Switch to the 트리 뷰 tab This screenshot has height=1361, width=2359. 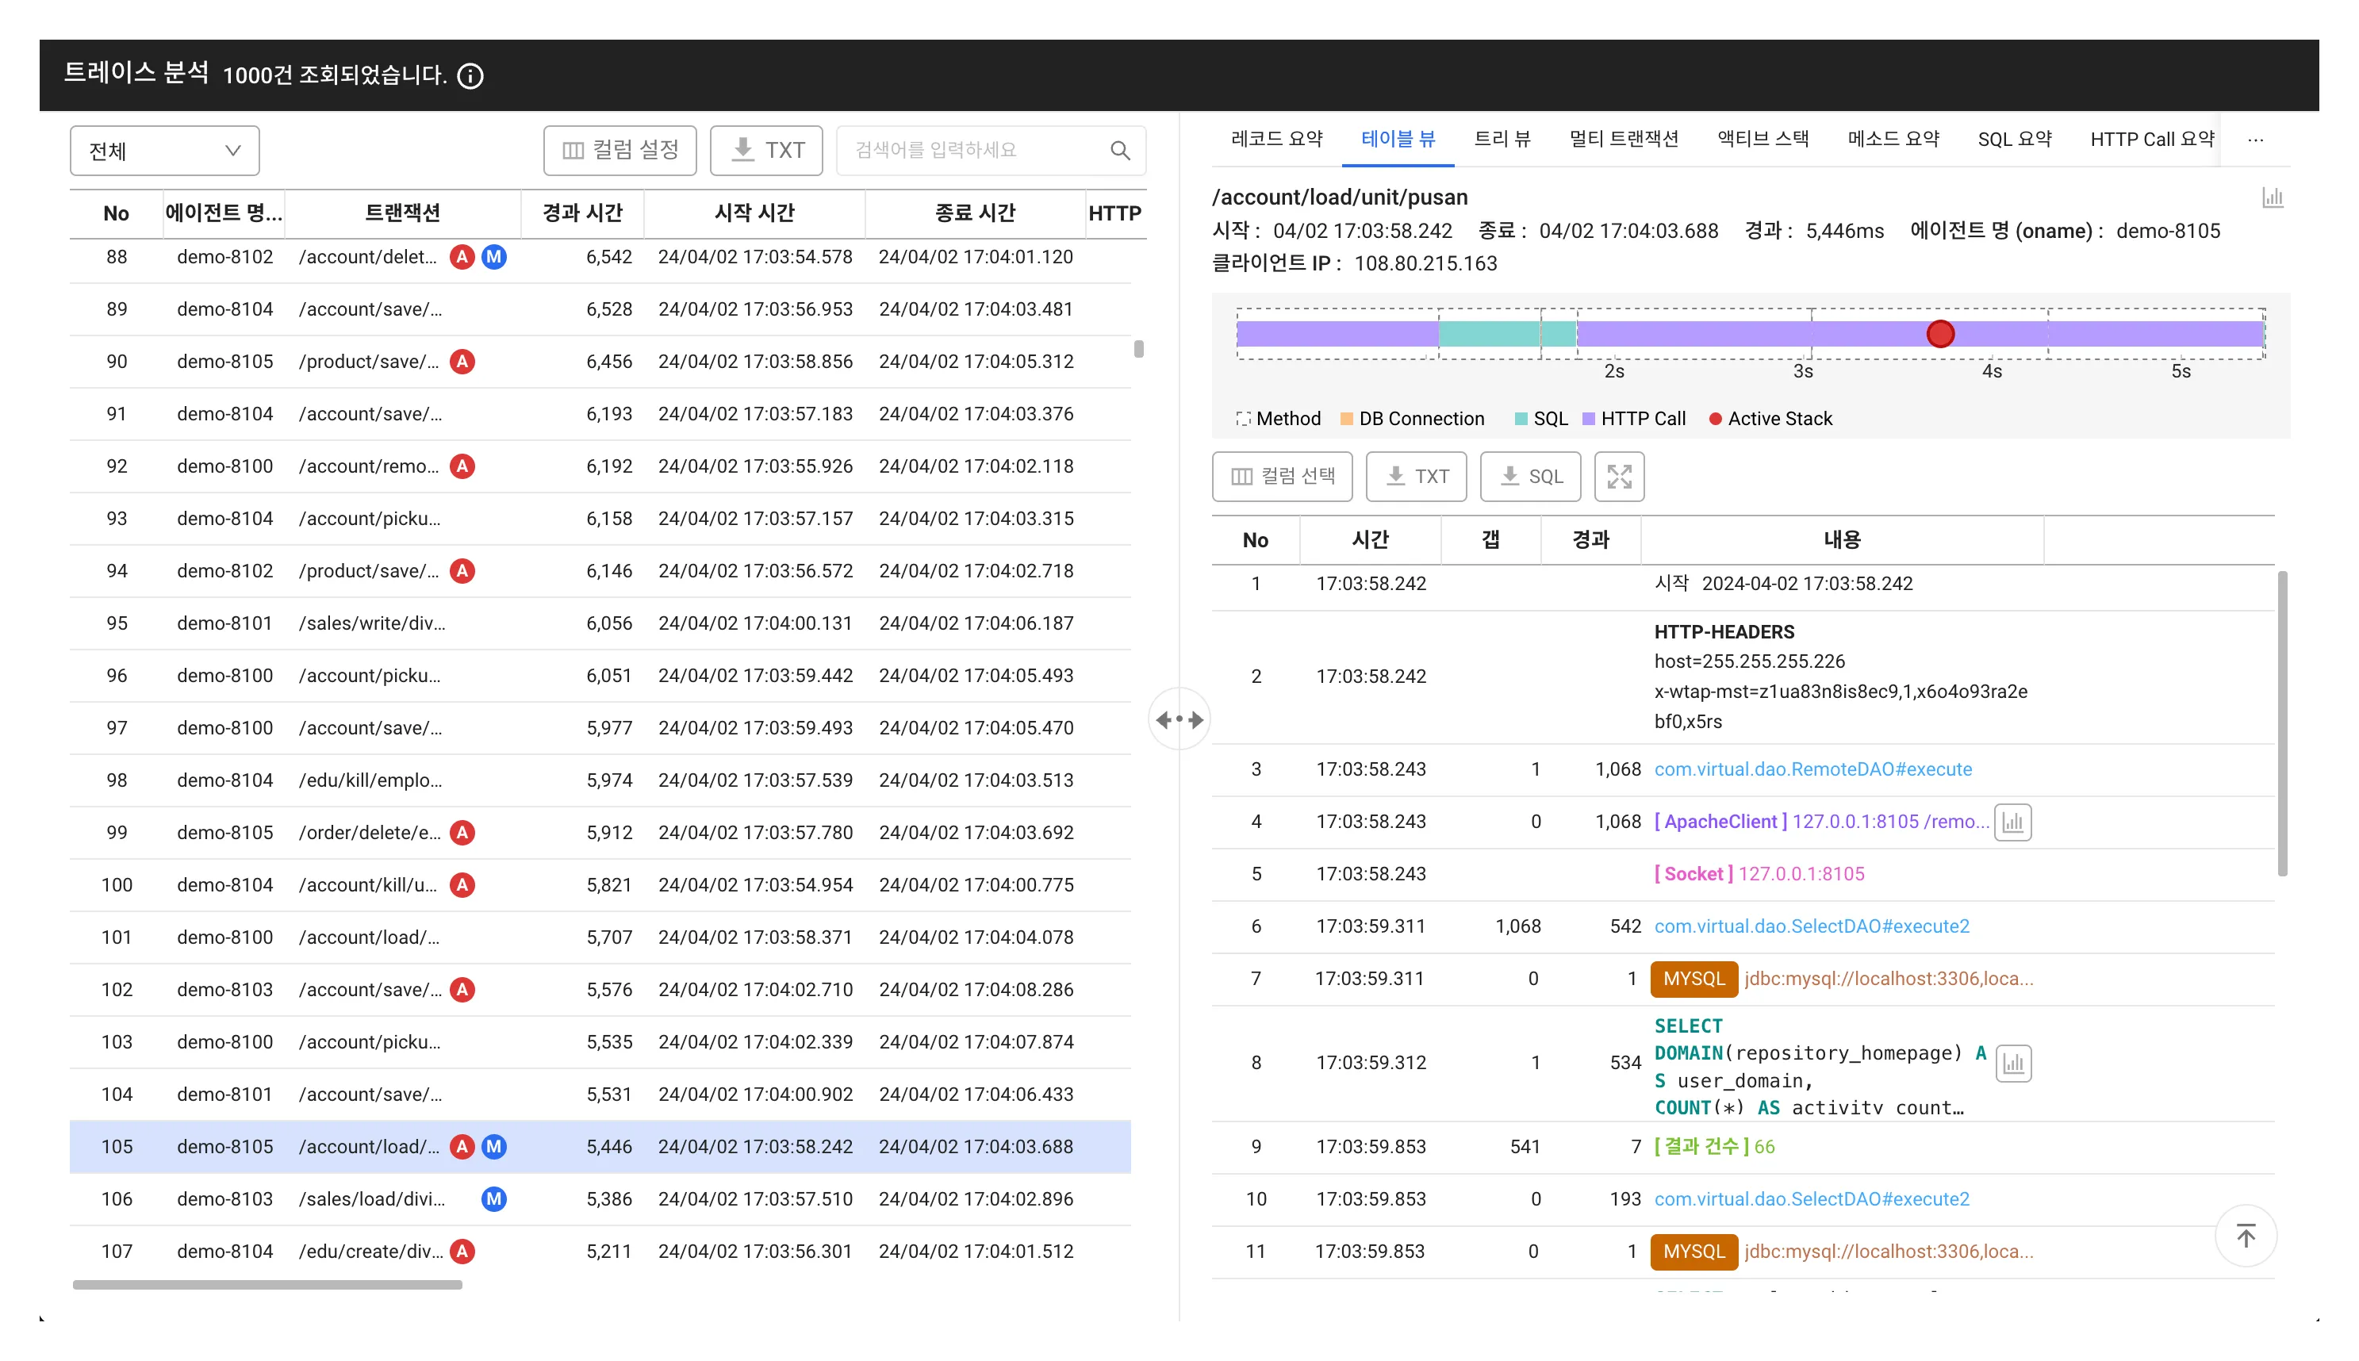(x=1501, y=140)
